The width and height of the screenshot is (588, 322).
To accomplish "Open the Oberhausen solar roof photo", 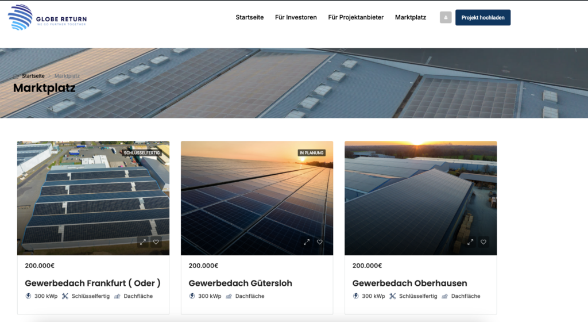I will pos(421,198).
